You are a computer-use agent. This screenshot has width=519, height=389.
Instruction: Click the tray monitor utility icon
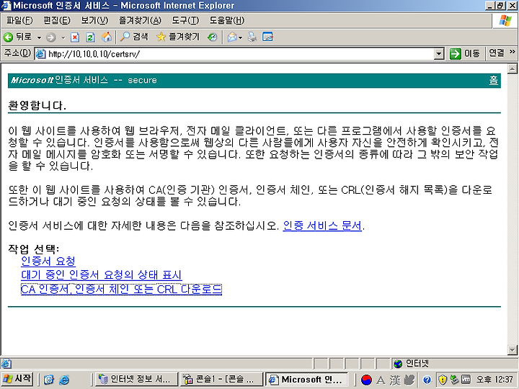pyautogui.click(x=466, y=380)
